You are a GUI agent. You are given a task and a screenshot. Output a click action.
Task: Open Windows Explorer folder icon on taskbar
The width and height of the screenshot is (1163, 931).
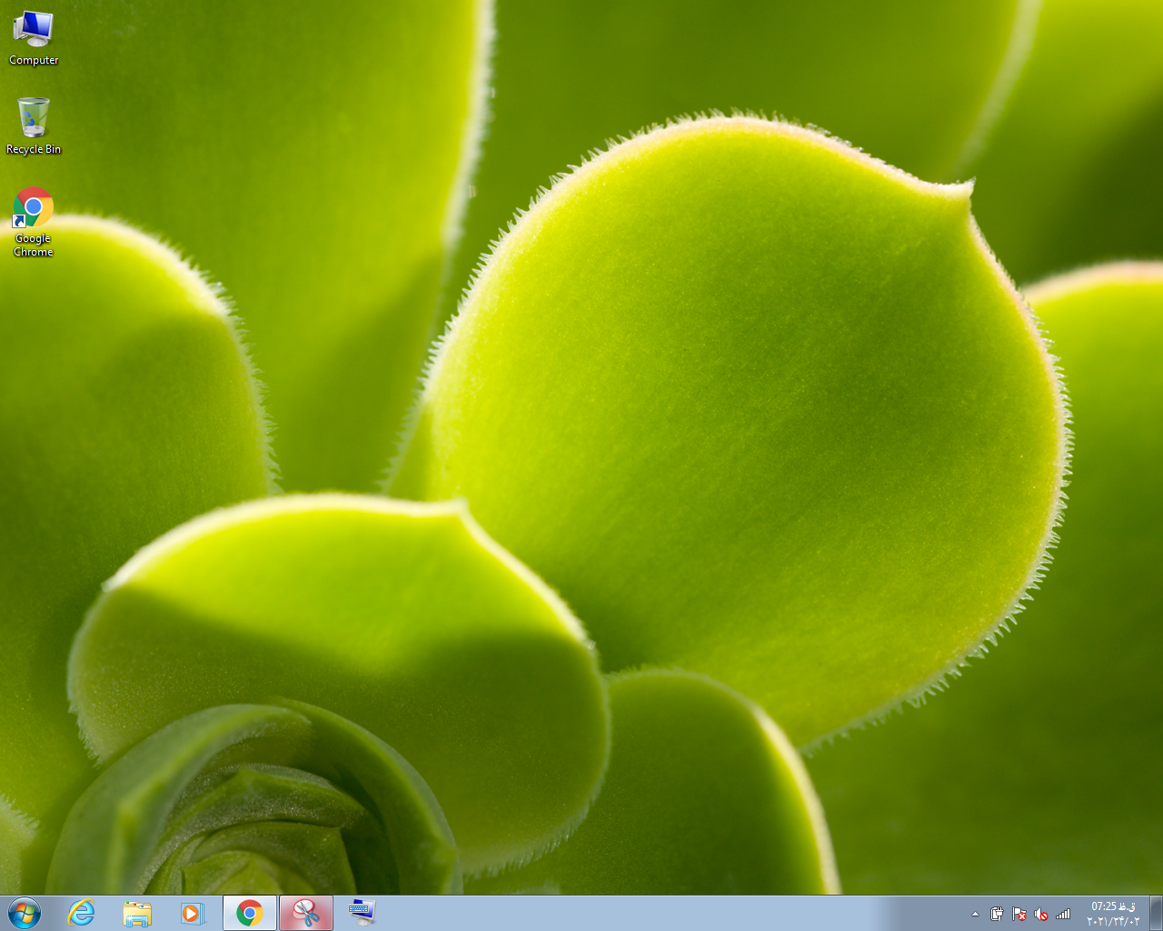(137, 913)
